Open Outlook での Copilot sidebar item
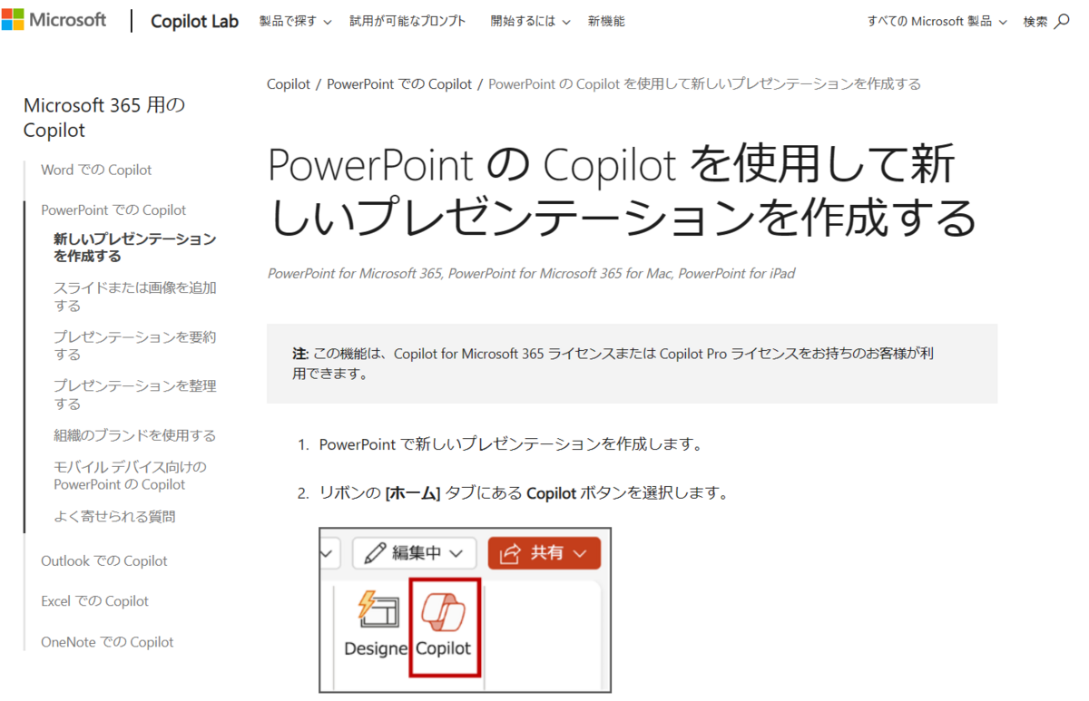 pos(104,561)
